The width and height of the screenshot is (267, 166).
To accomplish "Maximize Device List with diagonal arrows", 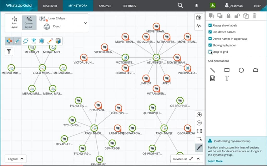I will pyautogui.click(x=191, y=159).
